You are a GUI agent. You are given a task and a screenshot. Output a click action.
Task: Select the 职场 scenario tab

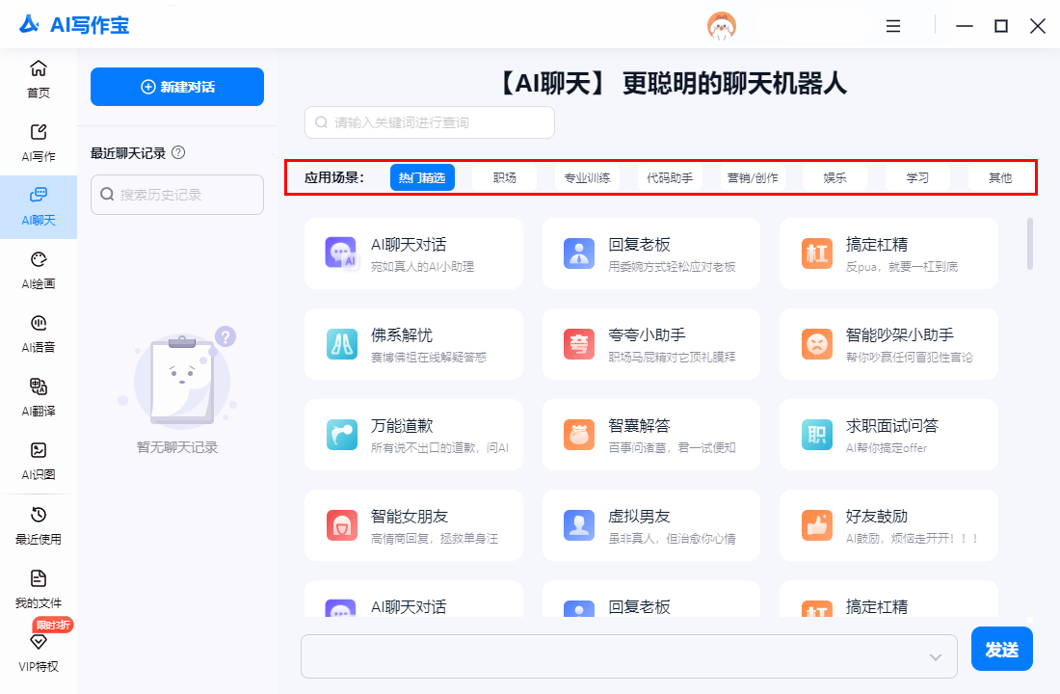504,177
